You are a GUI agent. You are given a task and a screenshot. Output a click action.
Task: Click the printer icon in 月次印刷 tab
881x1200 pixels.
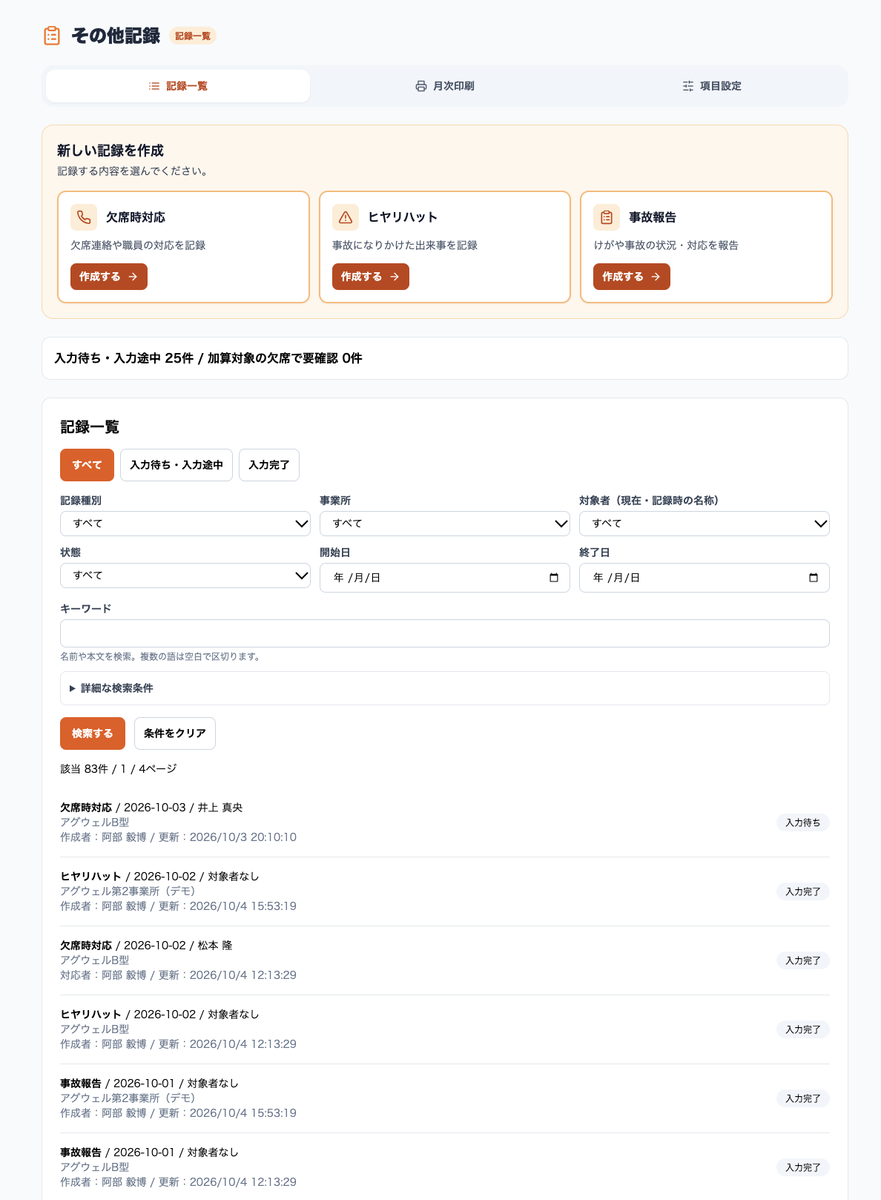[x=421, y=86]
